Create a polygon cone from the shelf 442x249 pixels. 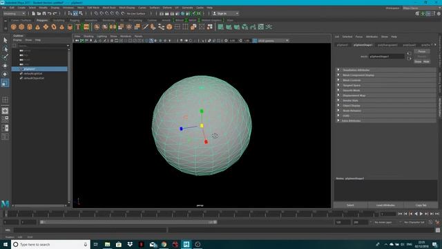tap(37, 27)
